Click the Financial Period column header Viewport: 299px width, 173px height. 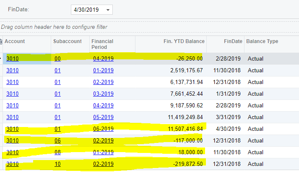pos(102,44)
